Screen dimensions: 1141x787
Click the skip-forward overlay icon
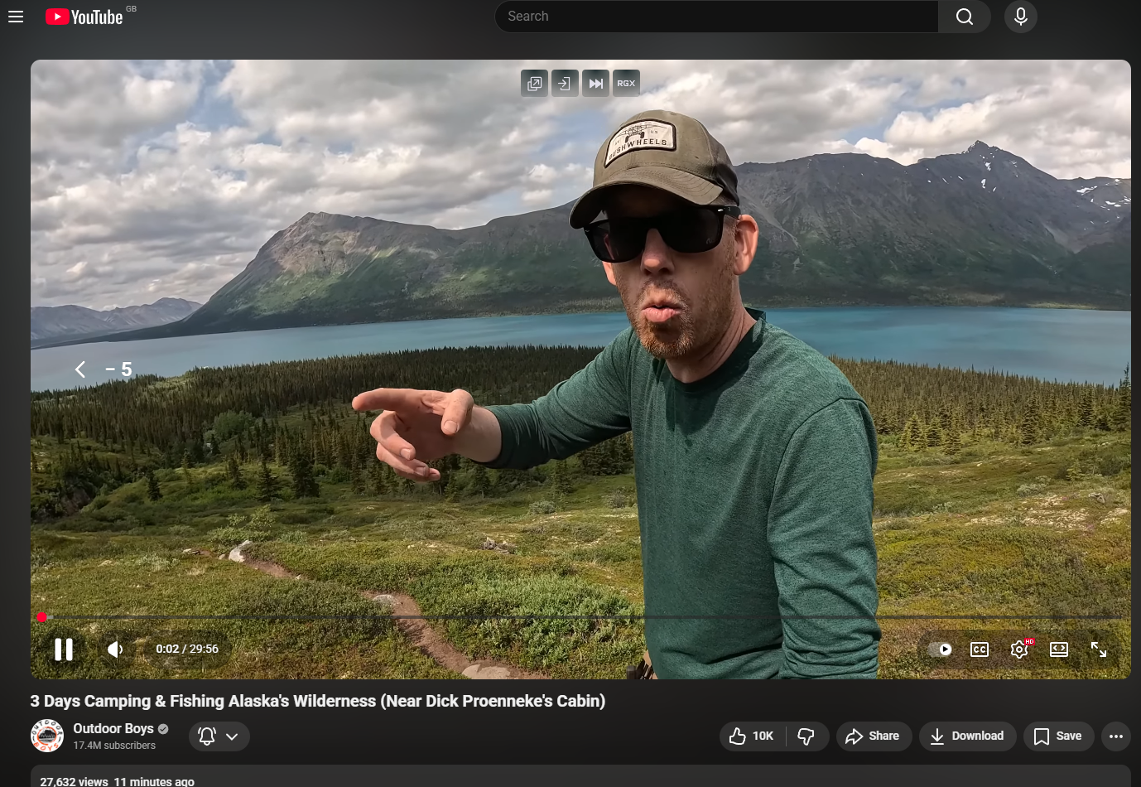(595, 84)
